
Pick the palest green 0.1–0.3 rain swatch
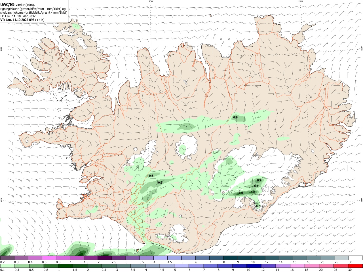(x=7, y=266)
